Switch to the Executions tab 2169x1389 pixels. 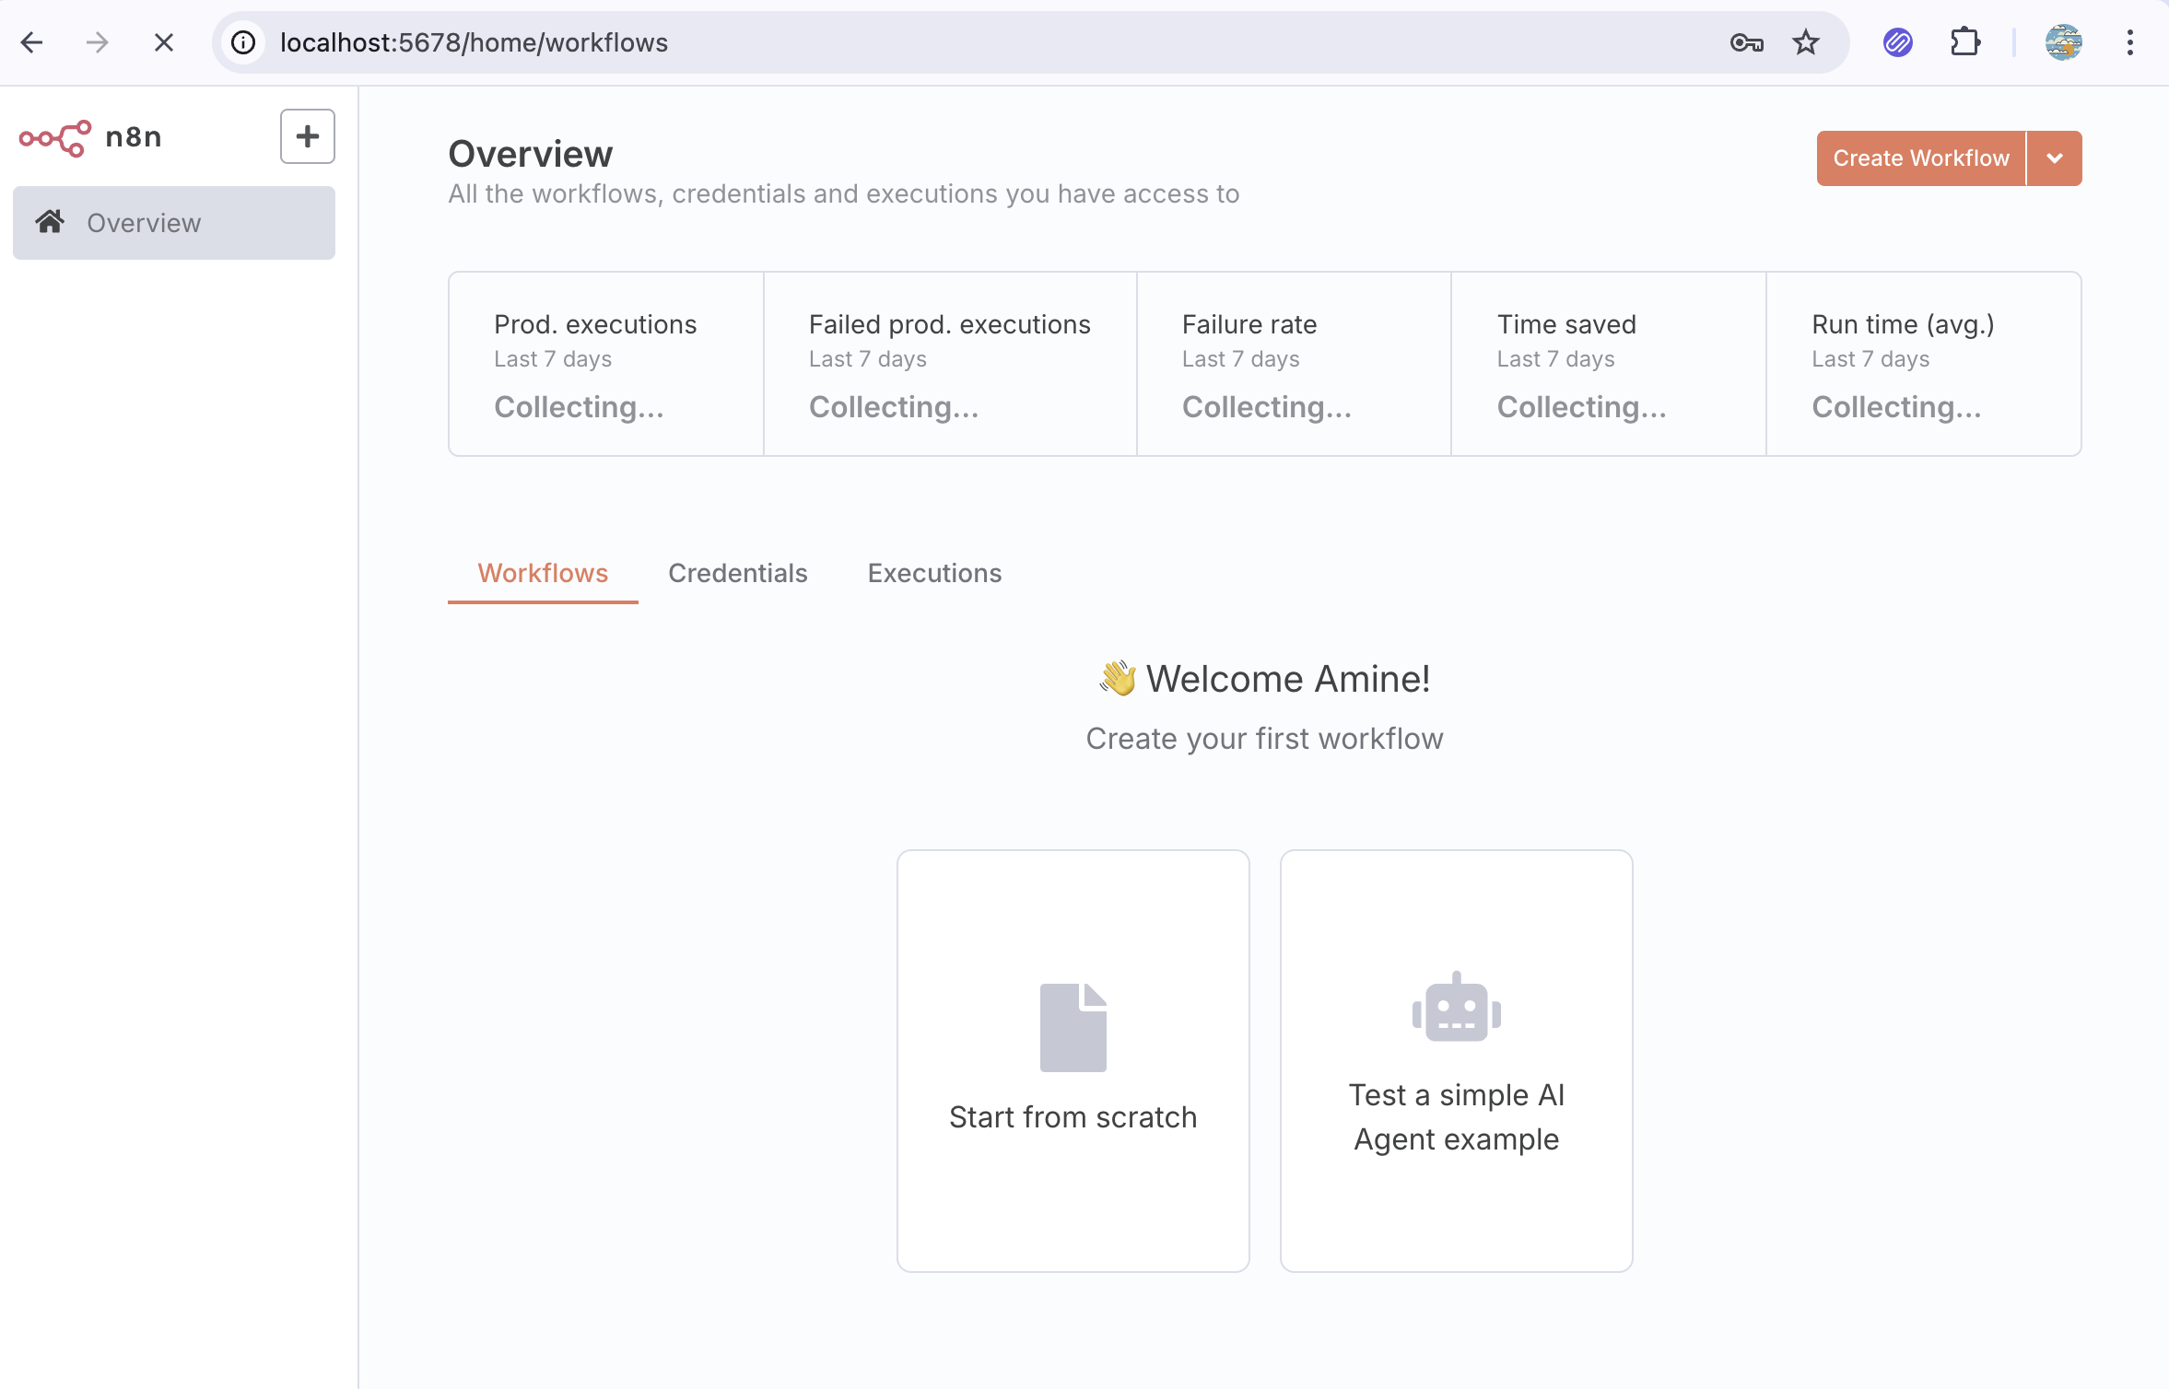(x=934, y=573)
